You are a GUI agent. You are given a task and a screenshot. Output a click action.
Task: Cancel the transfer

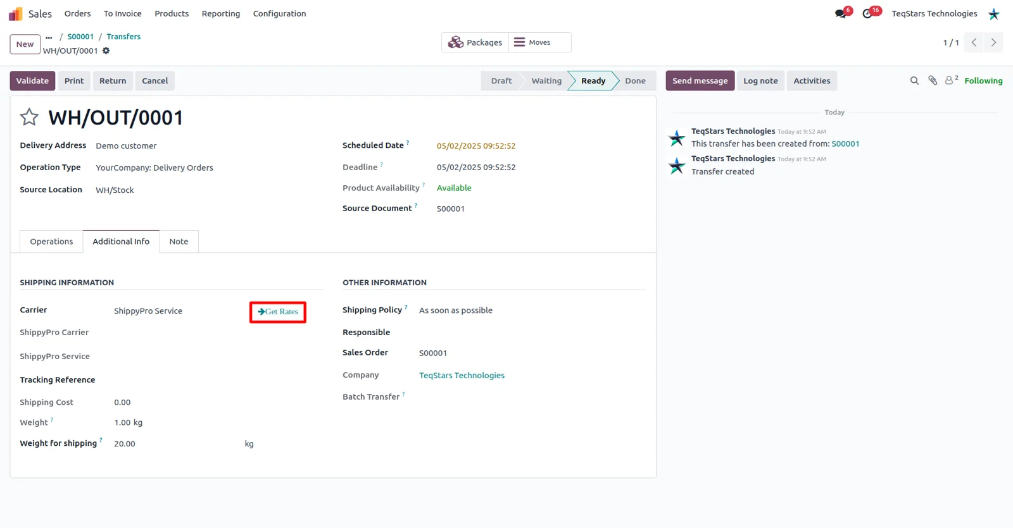coord(155,81)
